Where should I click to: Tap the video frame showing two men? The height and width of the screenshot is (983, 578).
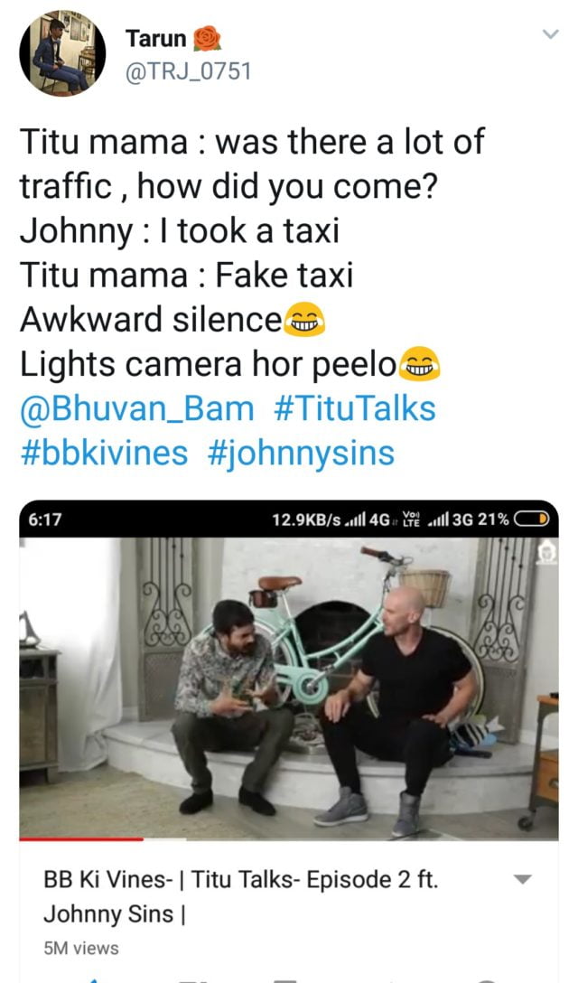(289, 688)
